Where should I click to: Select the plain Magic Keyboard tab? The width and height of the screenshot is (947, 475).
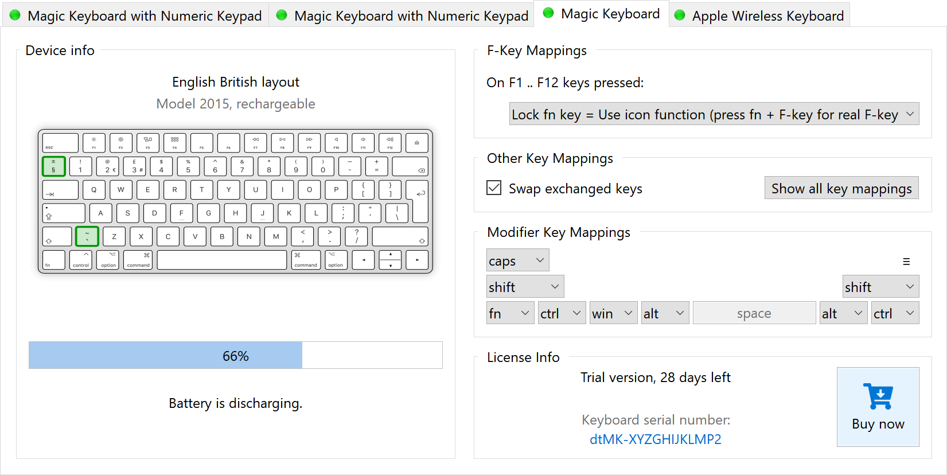coord(601,14)
